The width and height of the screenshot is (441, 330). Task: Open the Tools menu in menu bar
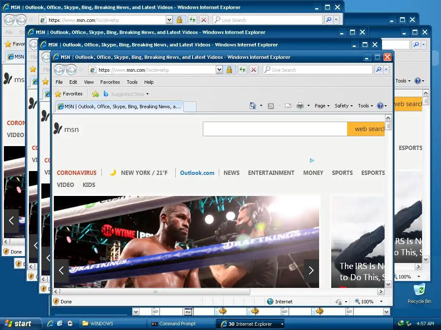132,82
